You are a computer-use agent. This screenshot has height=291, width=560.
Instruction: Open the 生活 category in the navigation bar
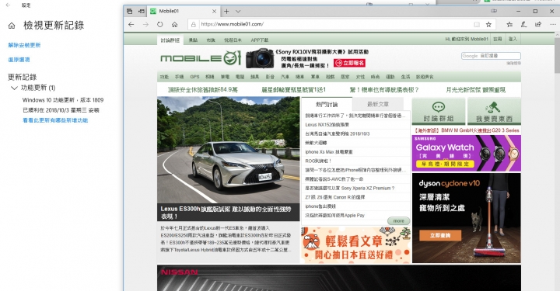[x=405, y=77]
